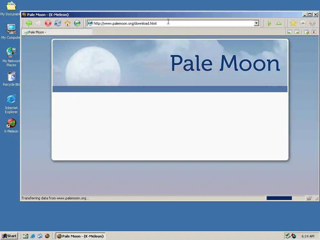Open the home page via house icon
This screenshot has width=320, height=240.
point(67,23)
